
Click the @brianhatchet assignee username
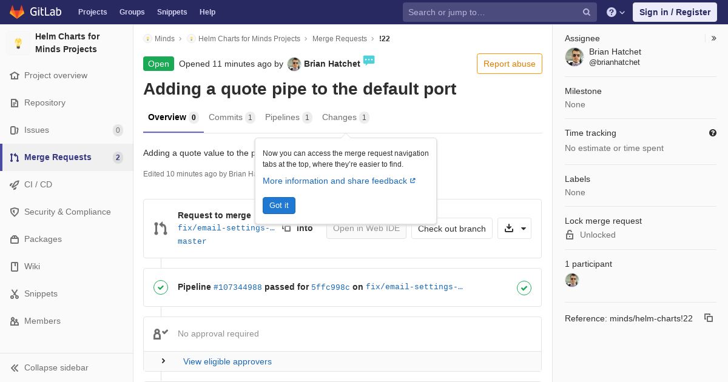click(615, 62)
